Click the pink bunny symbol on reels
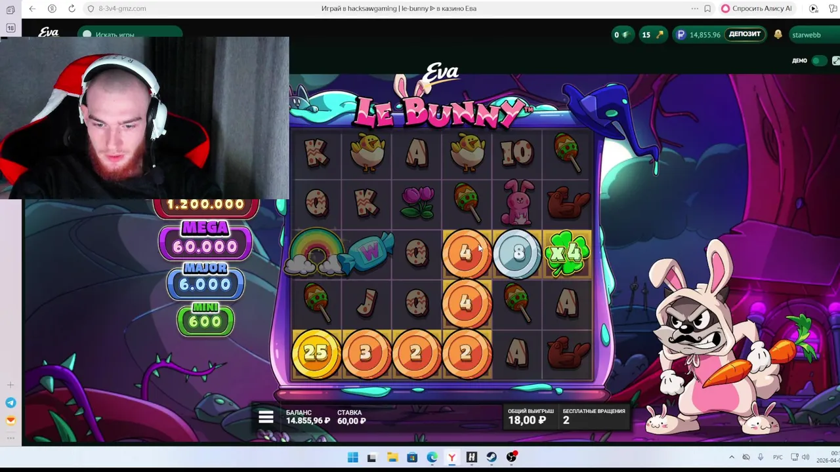 [517, 202]
